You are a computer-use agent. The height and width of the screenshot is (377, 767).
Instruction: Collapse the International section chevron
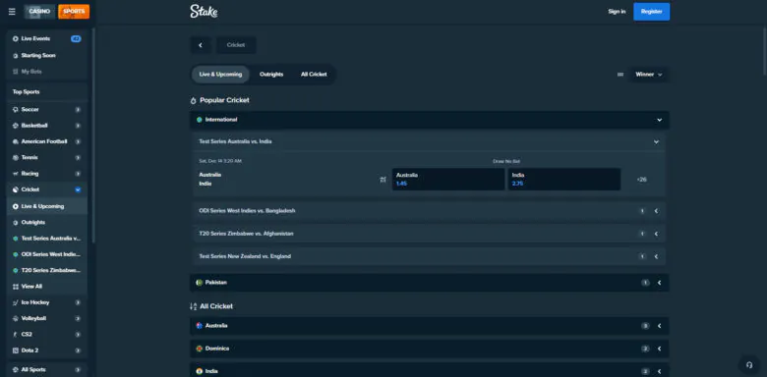point(660,120)
